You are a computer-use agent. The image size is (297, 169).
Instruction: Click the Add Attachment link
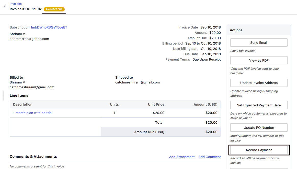(x=182, y=157)
